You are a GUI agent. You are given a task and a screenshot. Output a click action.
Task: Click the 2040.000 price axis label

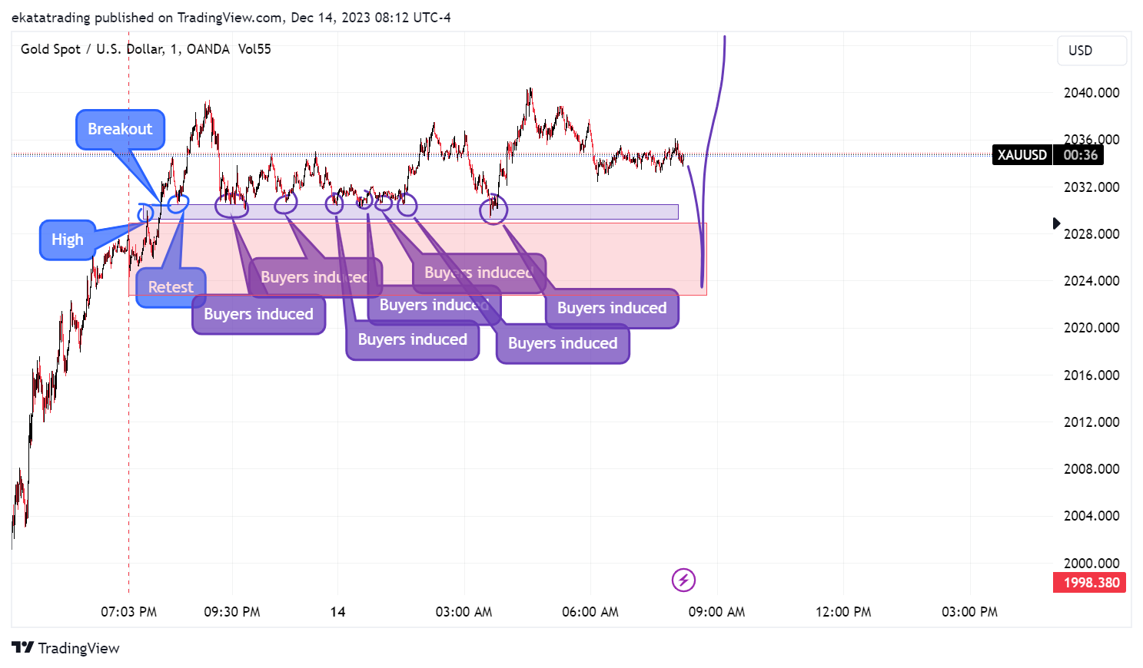click(x=1091, y=93)
